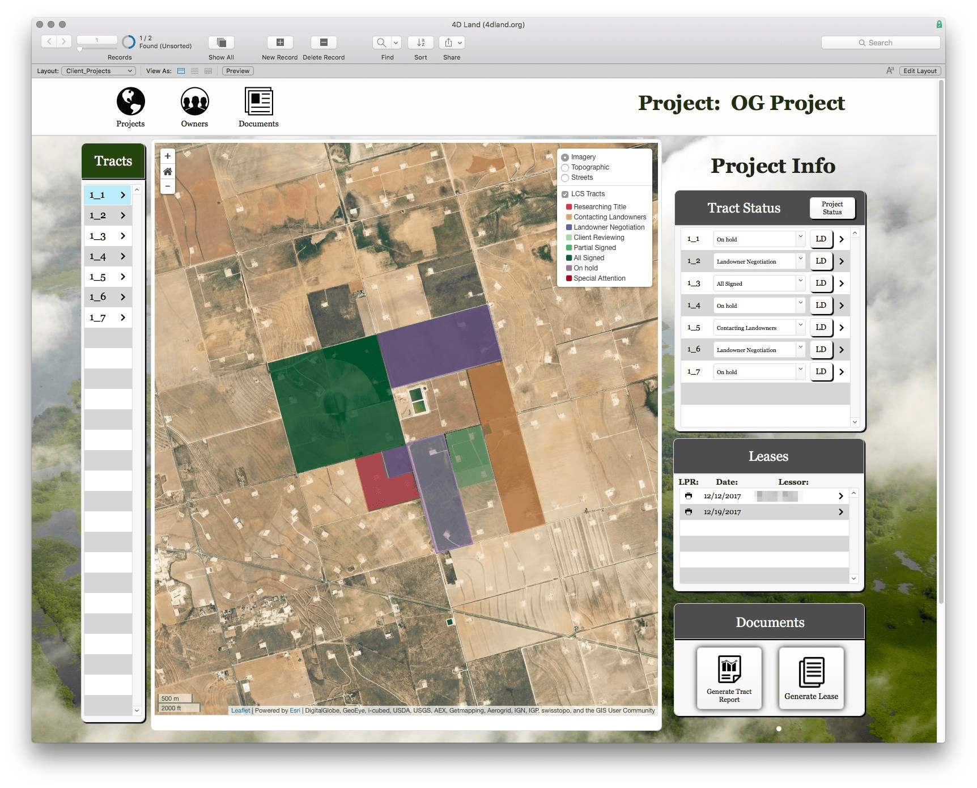Select tract 1_1 in Tracts list
This screenshot has width=977, height=788.
[x=108, y=195]
